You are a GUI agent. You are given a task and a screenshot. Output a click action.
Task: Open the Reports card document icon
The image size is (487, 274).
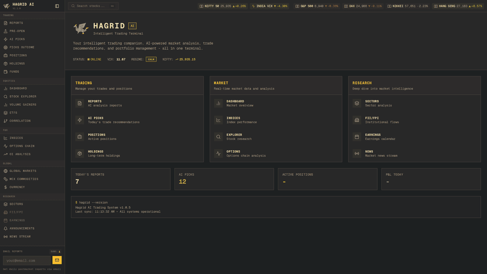(80, 103)
